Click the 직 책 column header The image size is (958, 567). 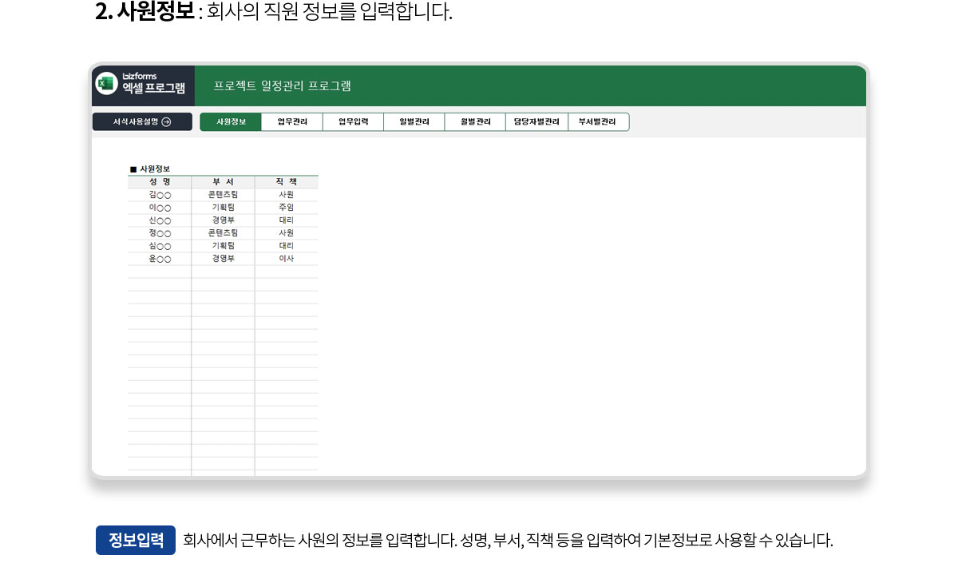tap(287, 182)
